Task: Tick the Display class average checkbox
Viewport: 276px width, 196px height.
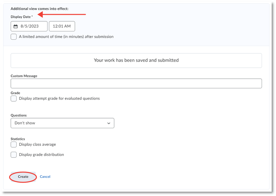Action: pyautogui.click(x=14, y=144)
